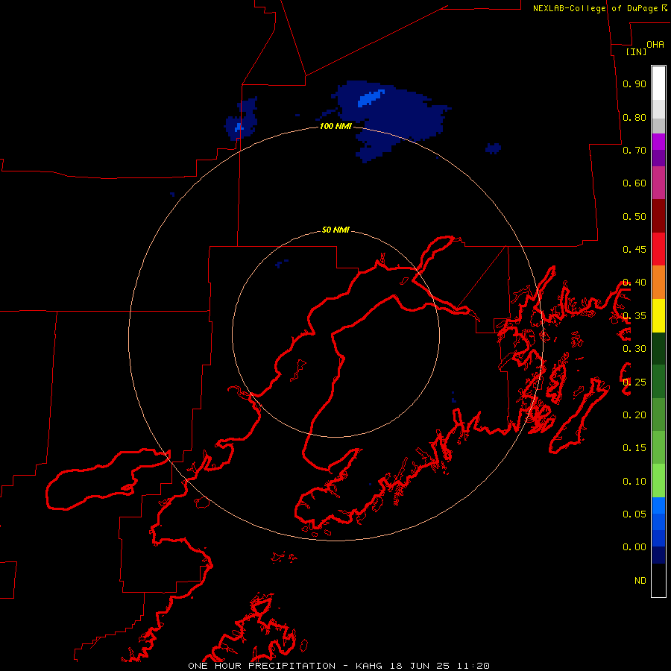
Task: Select the darkest green legend swatch
Action: point(658,348)
